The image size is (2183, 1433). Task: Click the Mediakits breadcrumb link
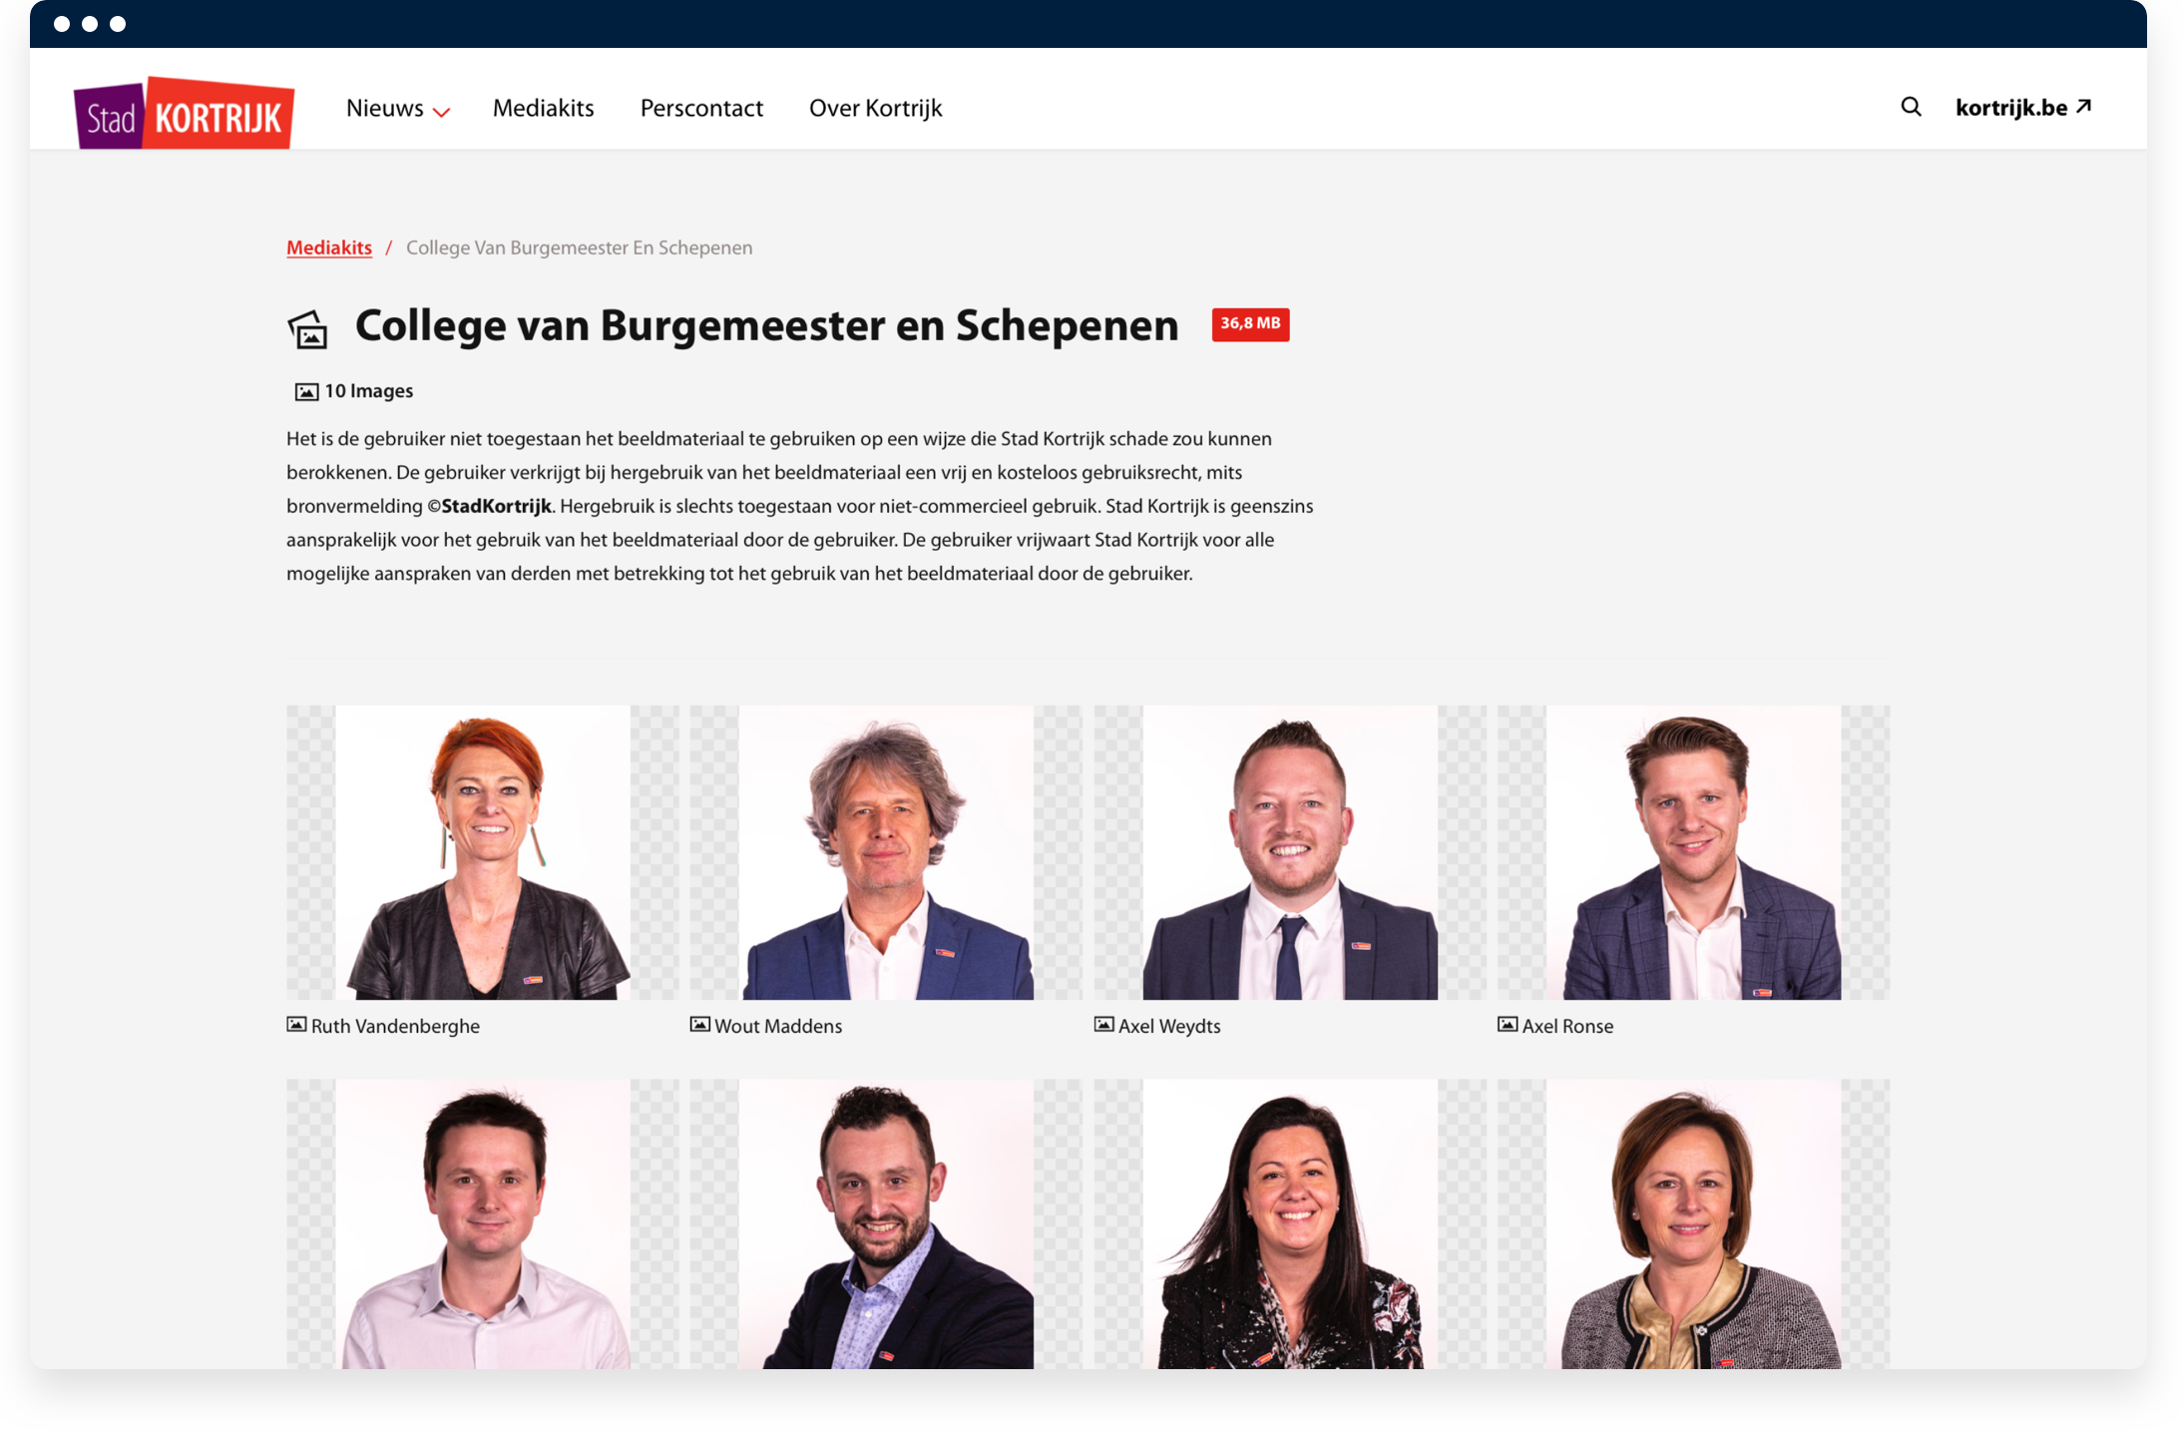(329, 247)
